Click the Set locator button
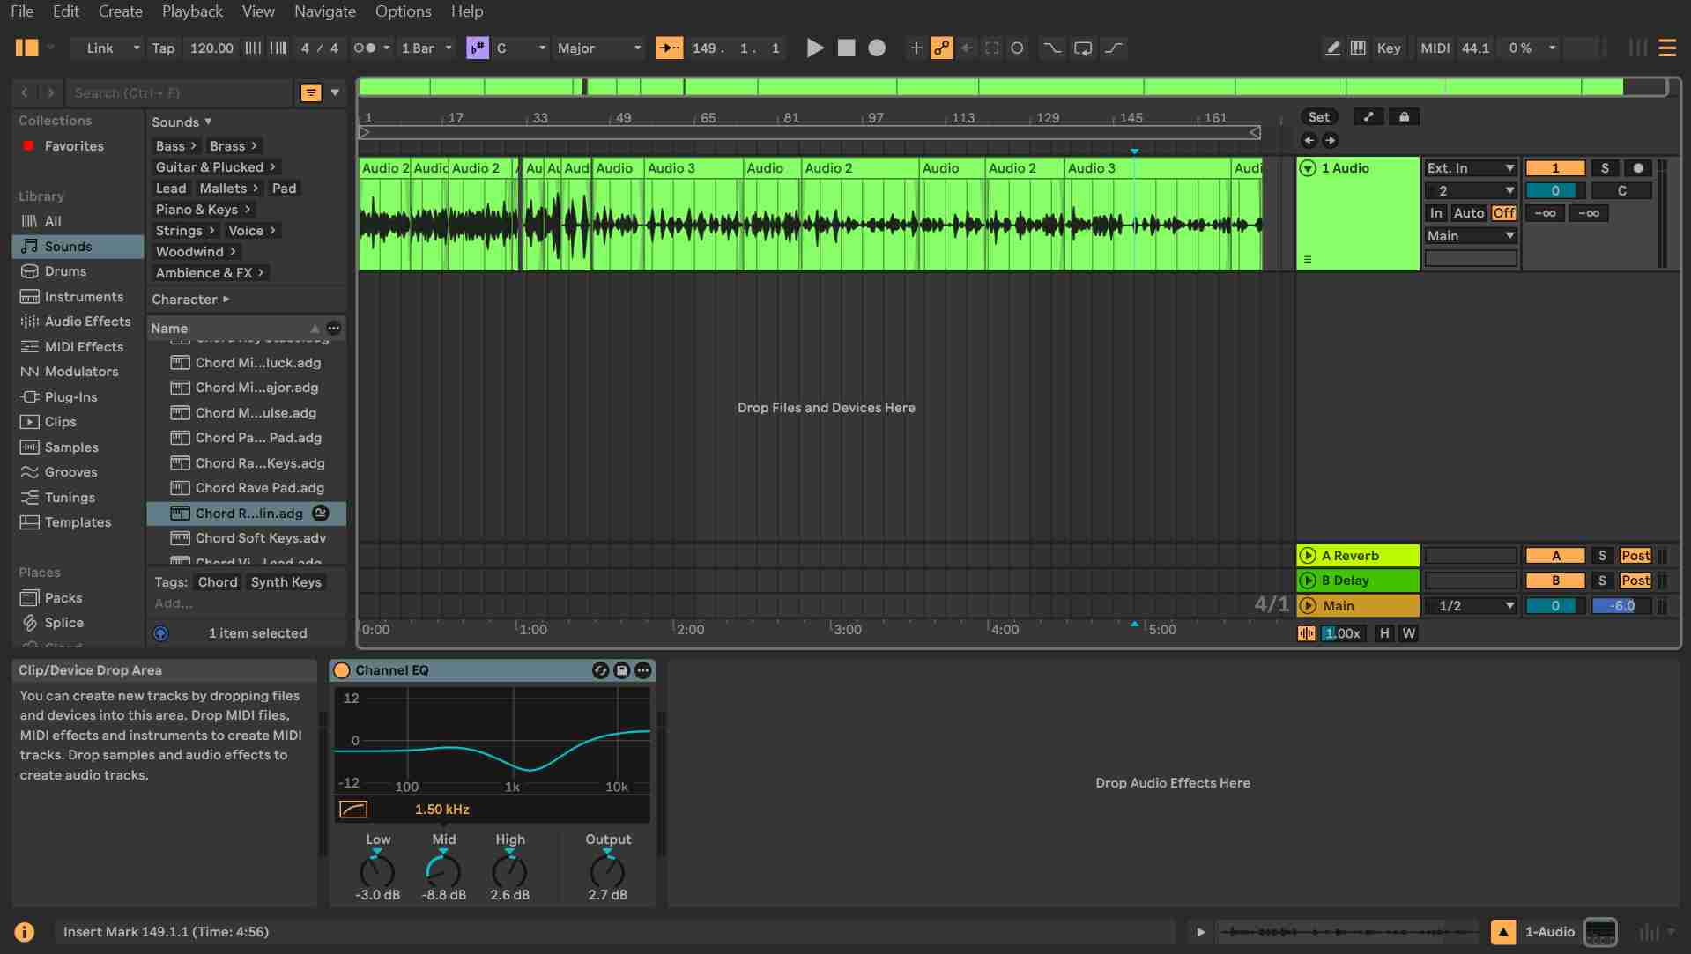 point(1318,116)
